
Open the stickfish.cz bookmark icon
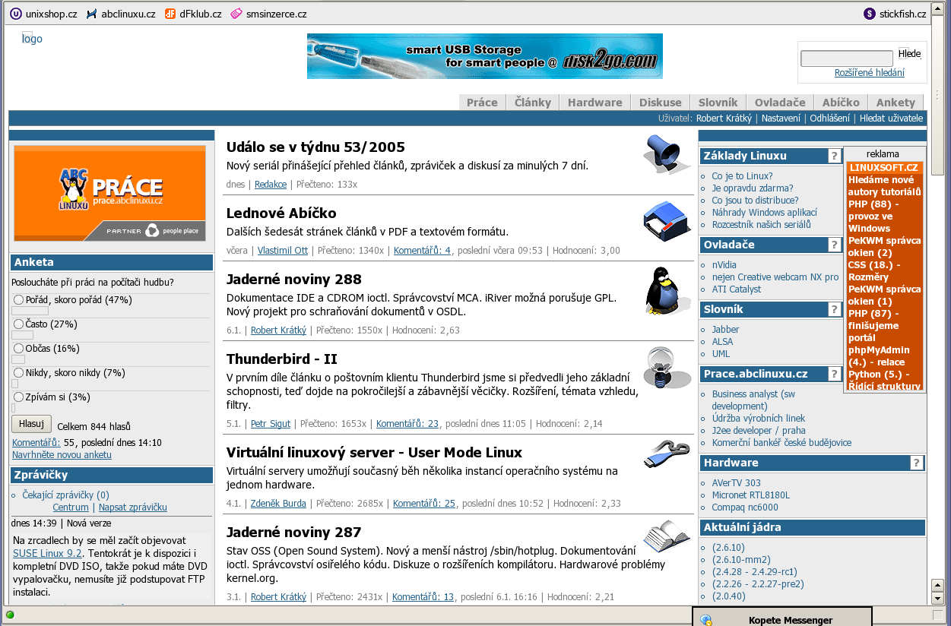coord(870,14)
